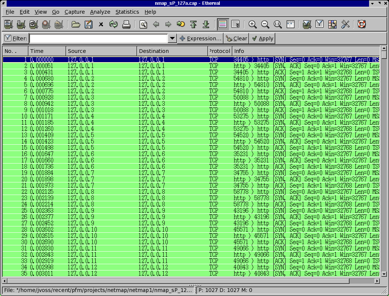Click the packet count status P: 1027
This screenshot has height=296, width=389.
click(x=225, y=290)
